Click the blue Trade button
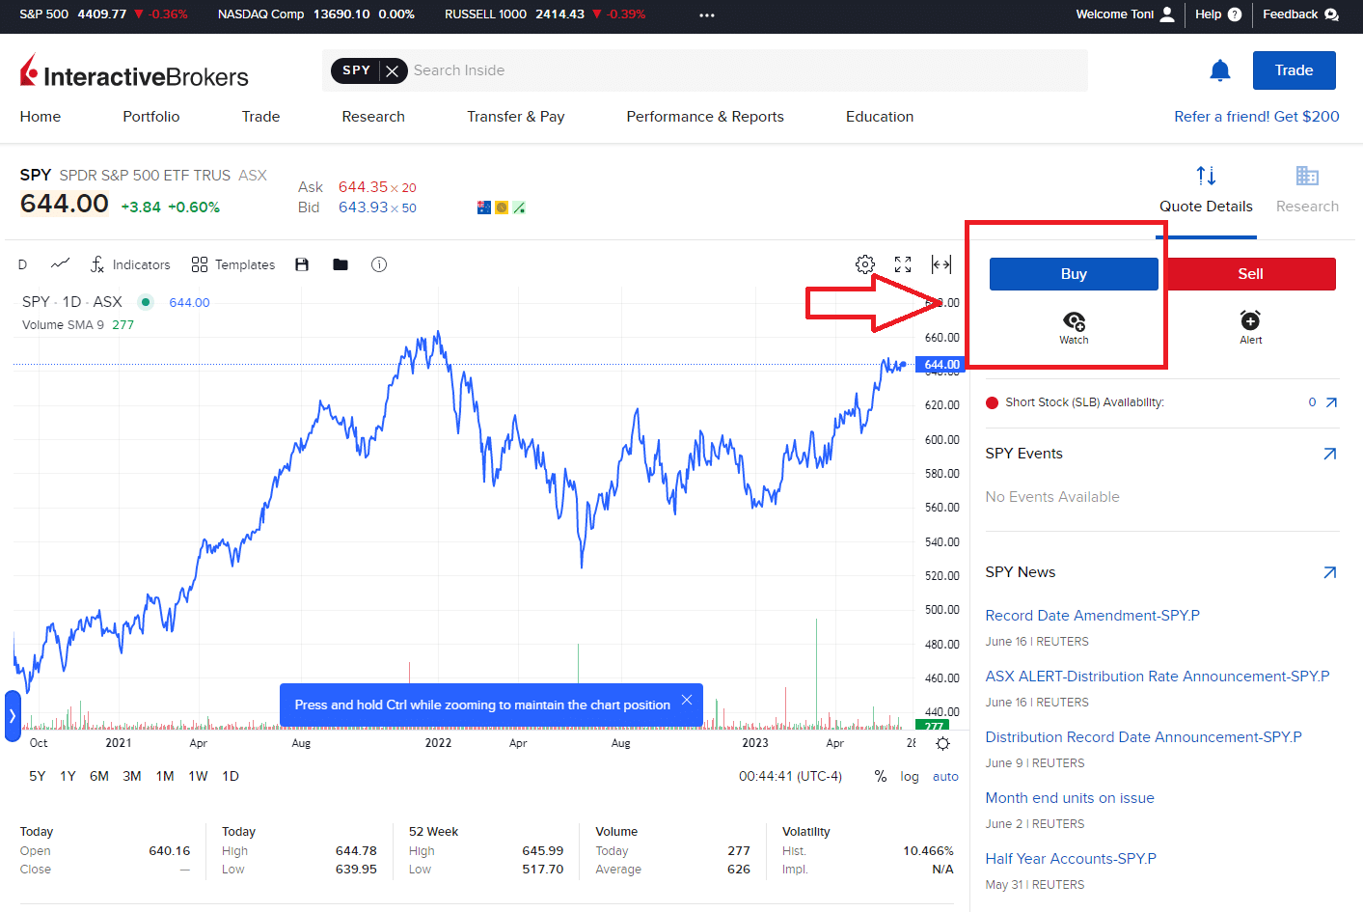 1294,70
